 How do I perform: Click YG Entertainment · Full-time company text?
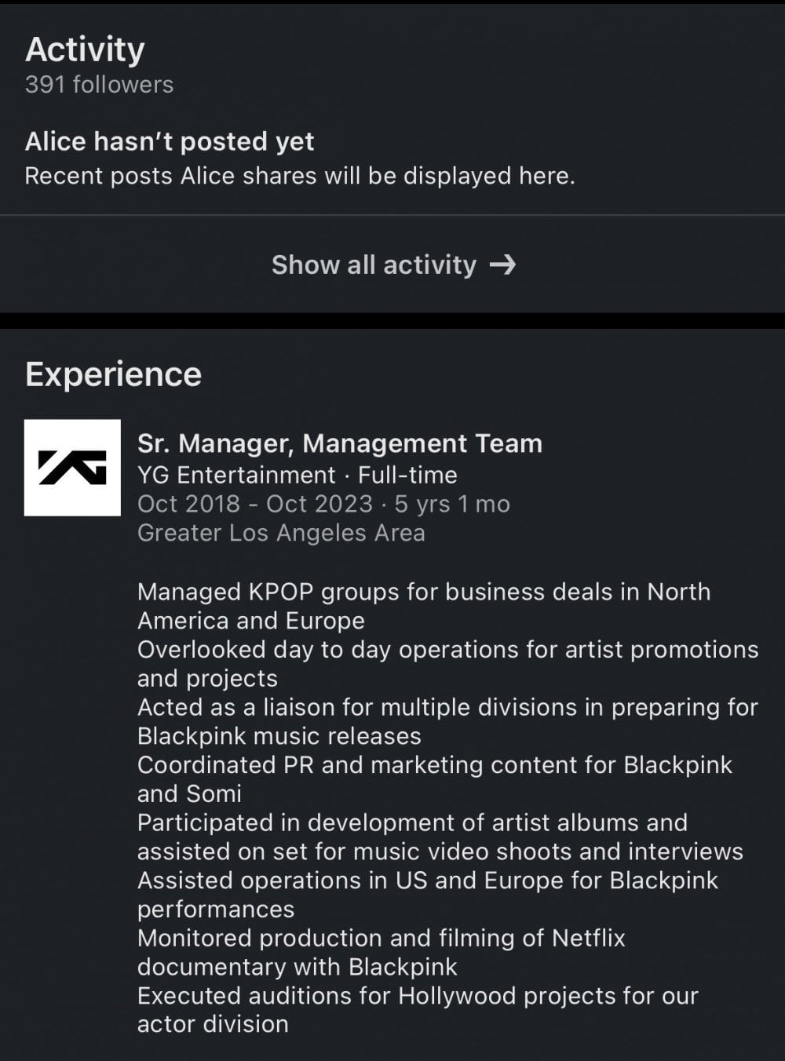pos(297,475)
